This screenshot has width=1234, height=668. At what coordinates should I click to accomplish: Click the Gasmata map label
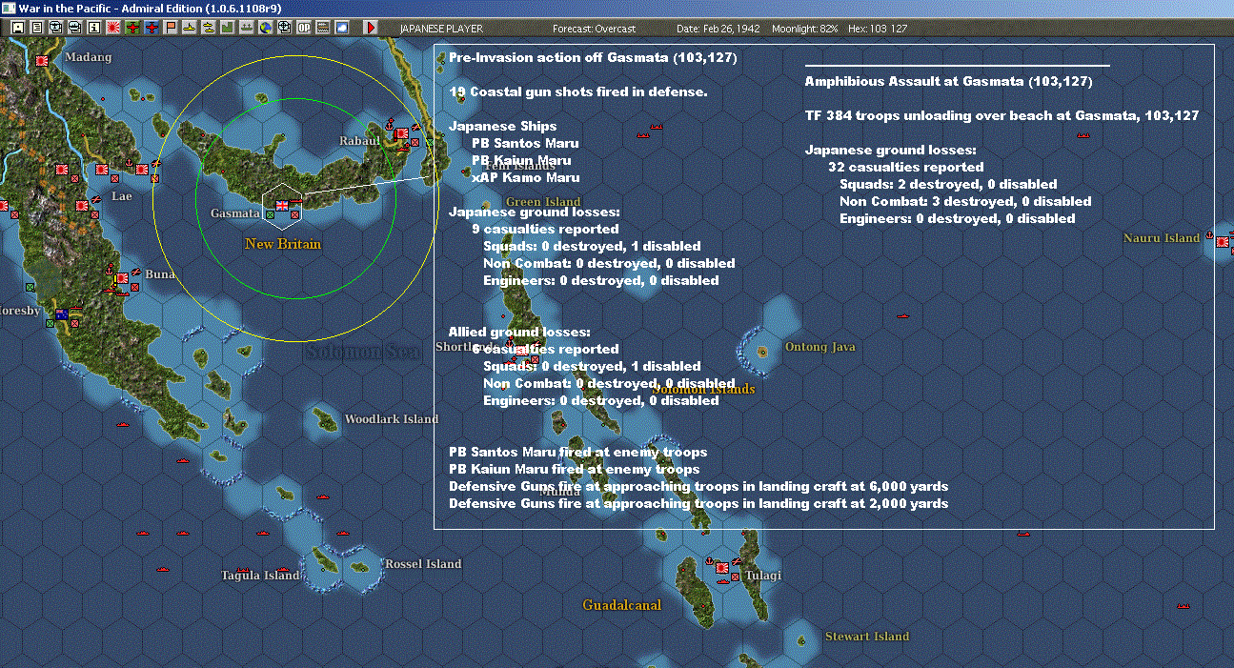pyautogui.click(x=234, y=213)
